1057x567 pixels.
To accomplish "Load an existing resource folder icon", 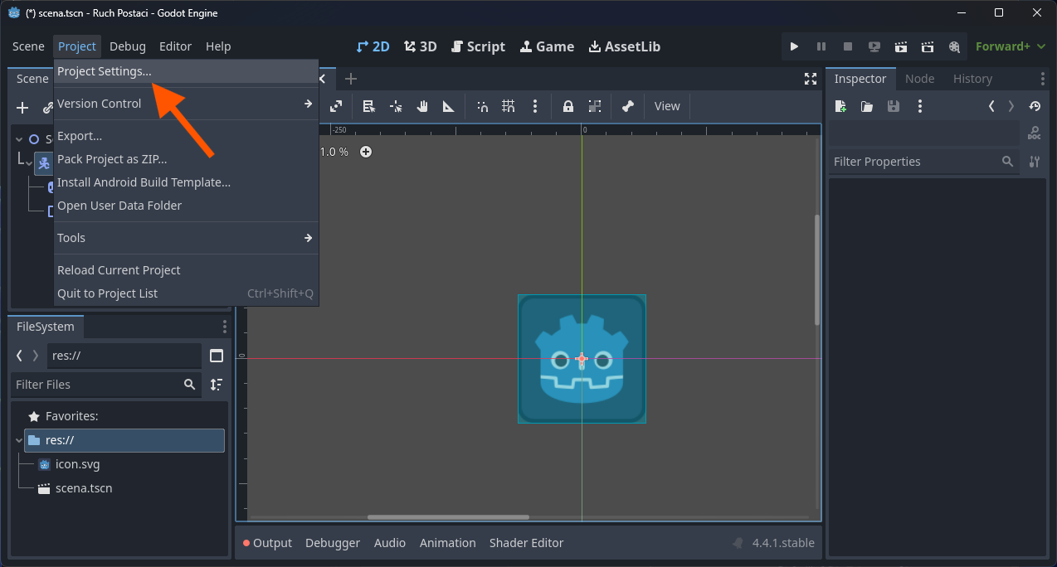I will pyautogui.click(x=867, y=106).
